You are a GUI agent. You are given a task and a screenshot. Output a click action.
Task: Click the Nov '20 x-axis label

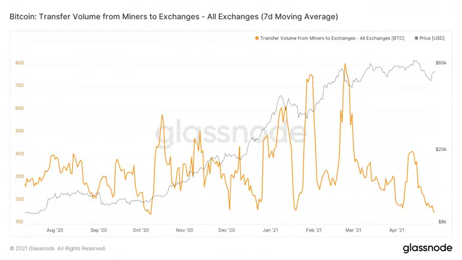coord(184,230)
